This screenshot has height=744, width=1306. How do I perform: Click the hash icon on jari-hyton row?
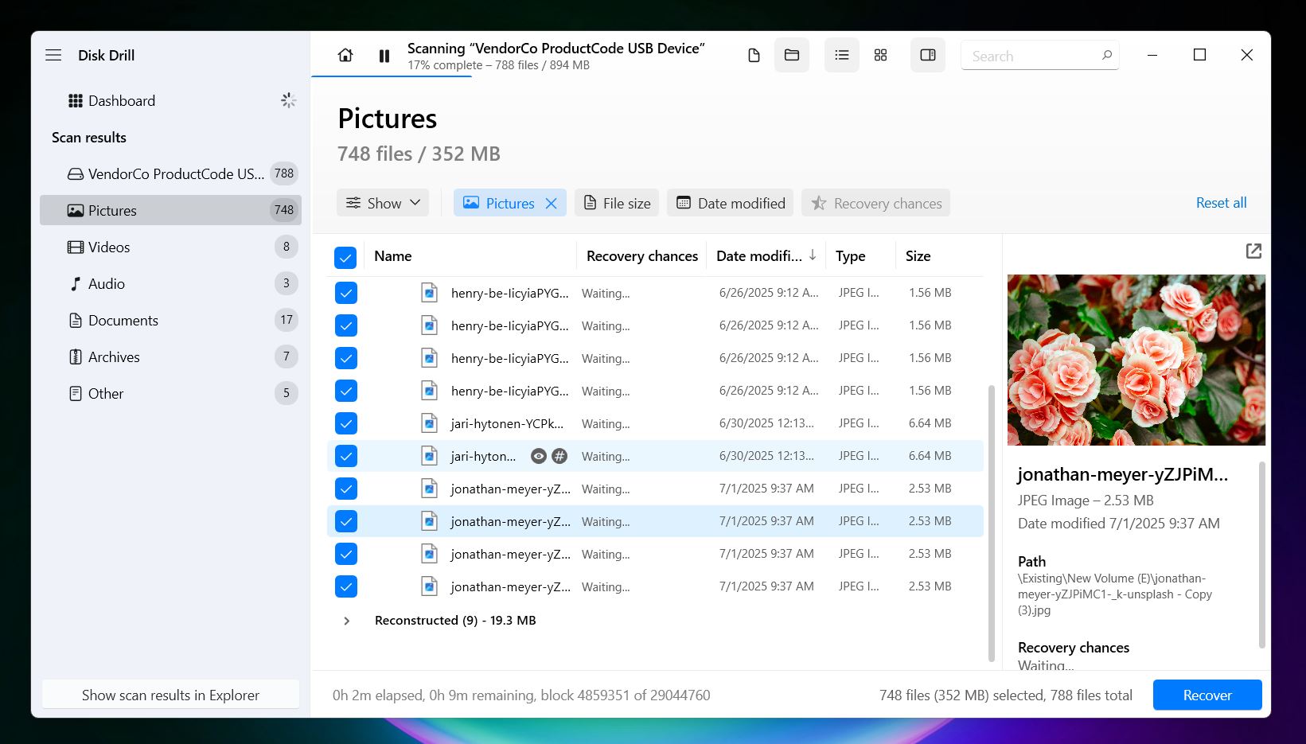pyautogui.click(x=560, y=456)
